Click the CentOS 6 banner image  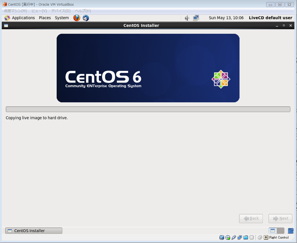148,68
